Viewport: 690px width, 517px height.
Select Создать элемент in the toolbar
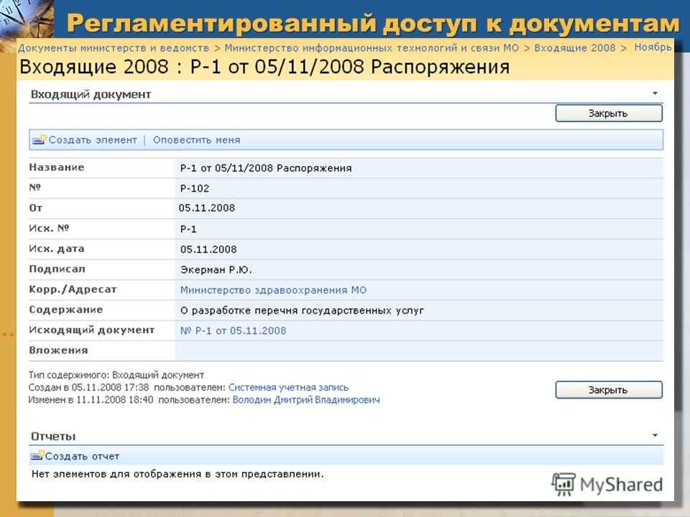coord(93,140)
